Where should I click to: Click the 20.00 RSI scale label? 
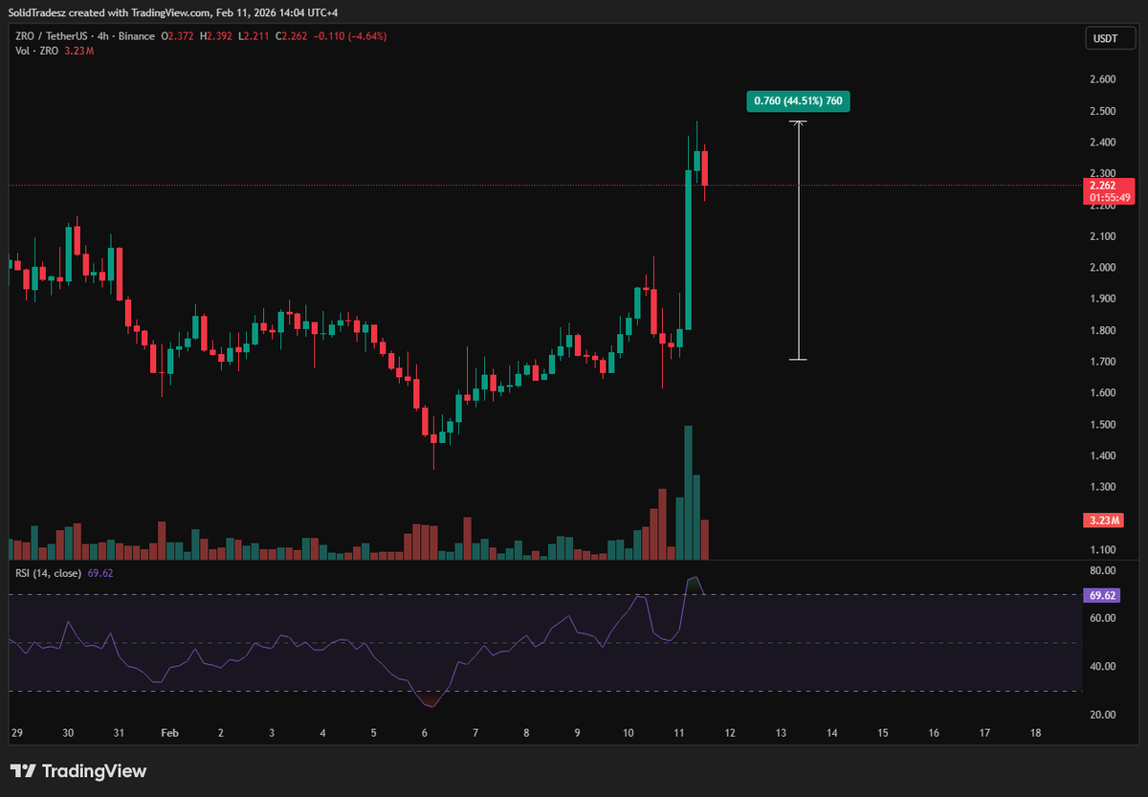tap(1103, 715)
